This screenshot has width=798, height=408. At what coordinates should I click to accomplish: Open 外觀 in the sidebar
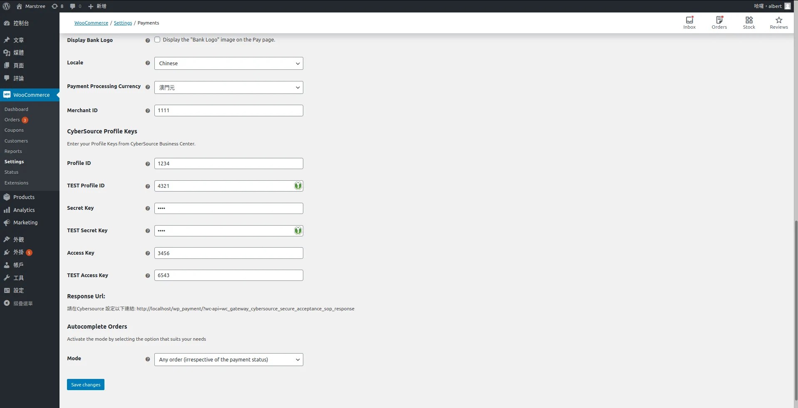30,239
